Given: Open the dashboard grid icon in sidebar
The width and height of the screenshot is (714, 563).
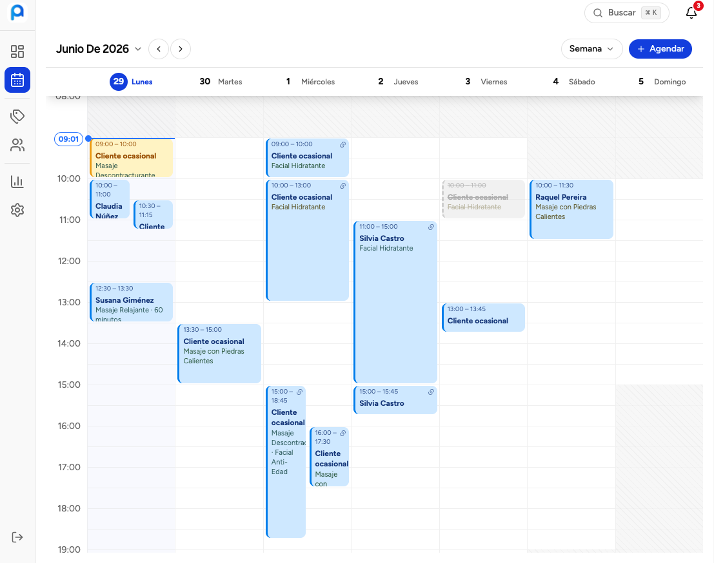Looking at the screenshot, I should click(17, 52).
